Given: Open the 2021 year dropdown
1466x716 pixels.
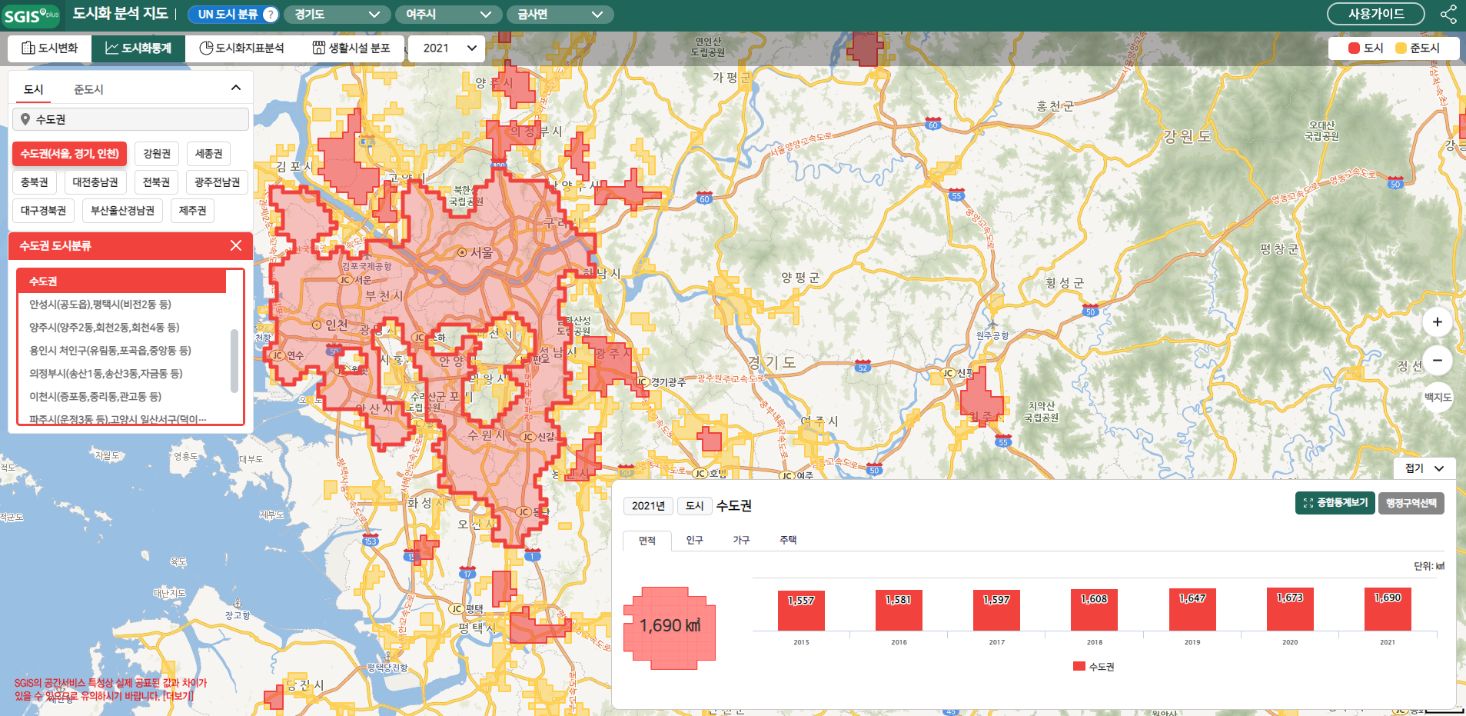Looking at the screenshot, I should [449, 48].
